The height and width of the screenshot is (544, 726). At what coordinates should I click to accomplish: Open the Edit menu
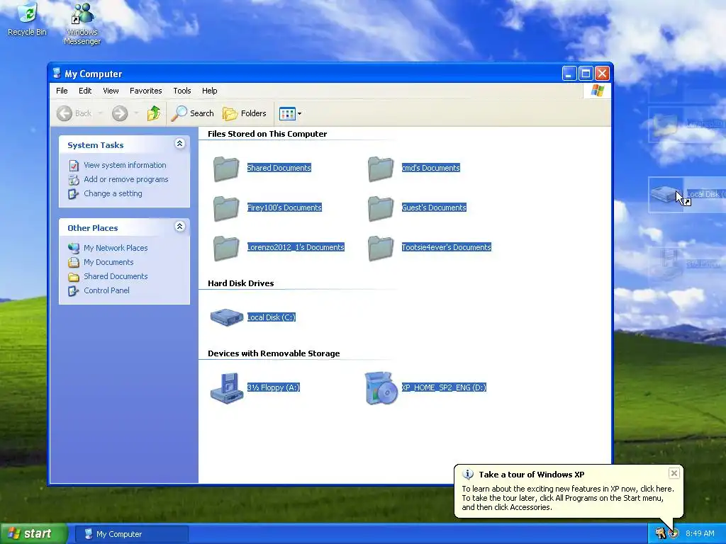85,91
